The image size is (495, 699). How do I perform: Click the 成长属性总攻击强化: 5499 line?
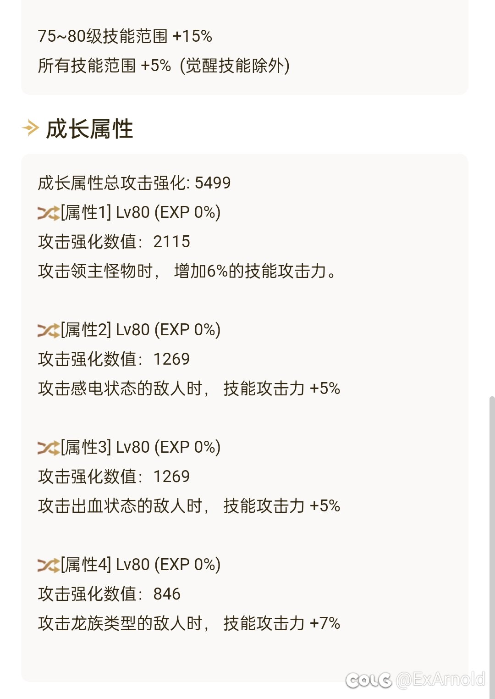point(134,183)
